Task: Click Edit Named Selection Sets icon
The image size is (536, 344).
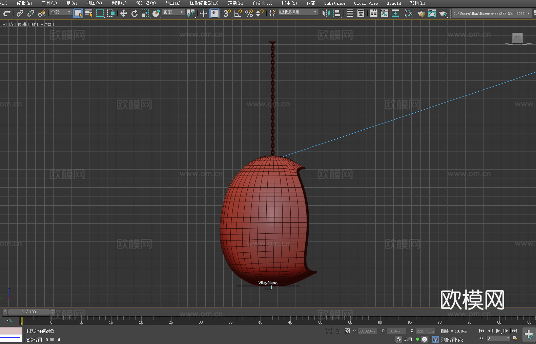Action: tap(273, 13)
